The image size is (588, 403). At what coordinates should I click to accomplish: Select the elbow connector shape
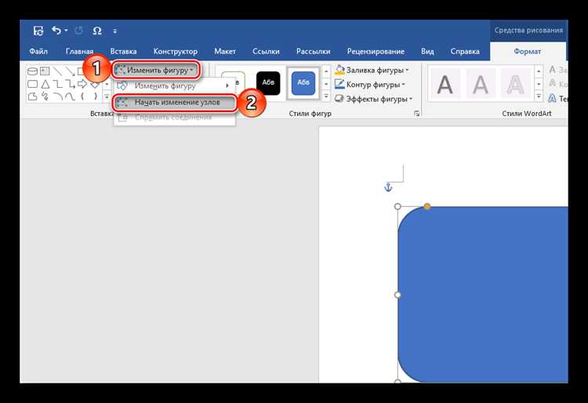click(x=57, y=84)
